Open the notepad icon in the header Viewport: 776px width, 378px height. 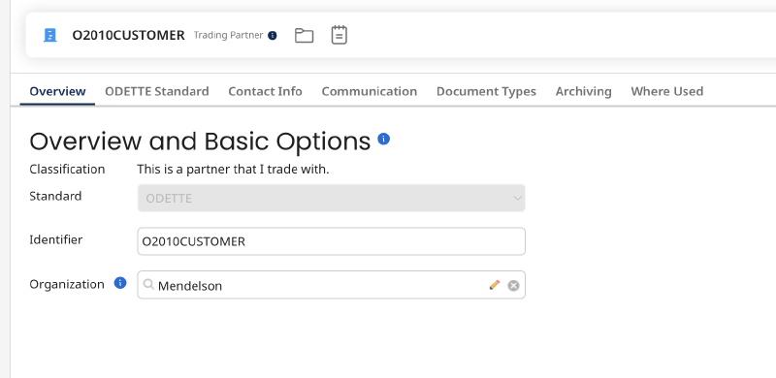[339, 35]
